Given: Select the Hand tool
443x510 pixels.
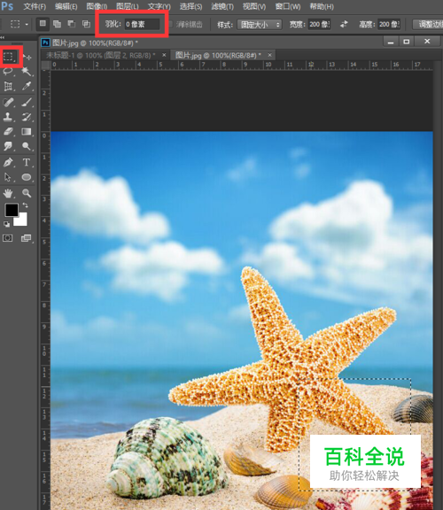Looking at the screenshot, I should tap(8, 193).
